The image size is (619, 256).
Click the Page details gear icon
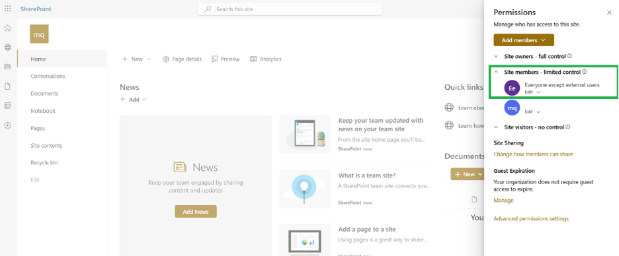tap(166, 59)
